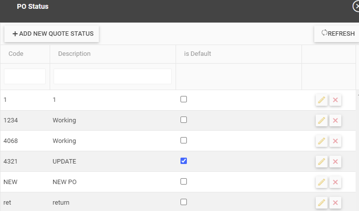
Task: Enable is Default for code 1234
Action: tap(184, 119)
